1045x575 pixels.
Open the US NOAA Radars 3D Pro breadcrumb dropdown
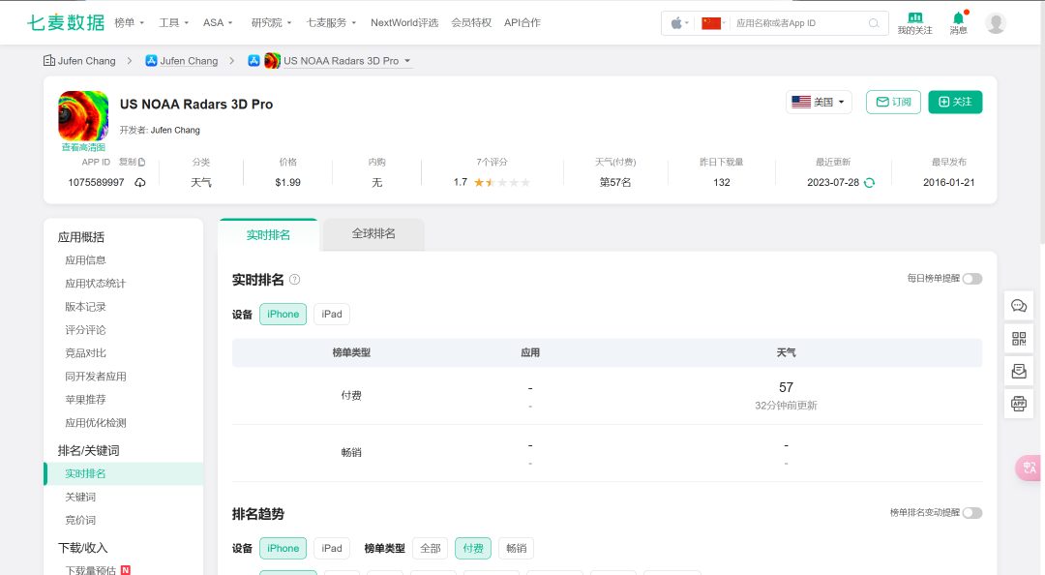pos(348,61)
